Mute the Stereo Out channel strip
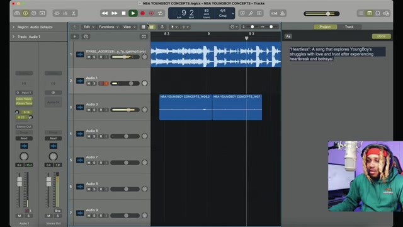Image resolution: width=403 pixels, height=227 pixels. click(48, 216)
